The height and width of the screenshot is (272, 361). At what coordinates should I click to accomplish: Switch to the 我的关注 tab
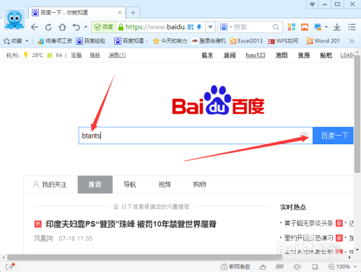pyautogui.click(x=50, y=185)
